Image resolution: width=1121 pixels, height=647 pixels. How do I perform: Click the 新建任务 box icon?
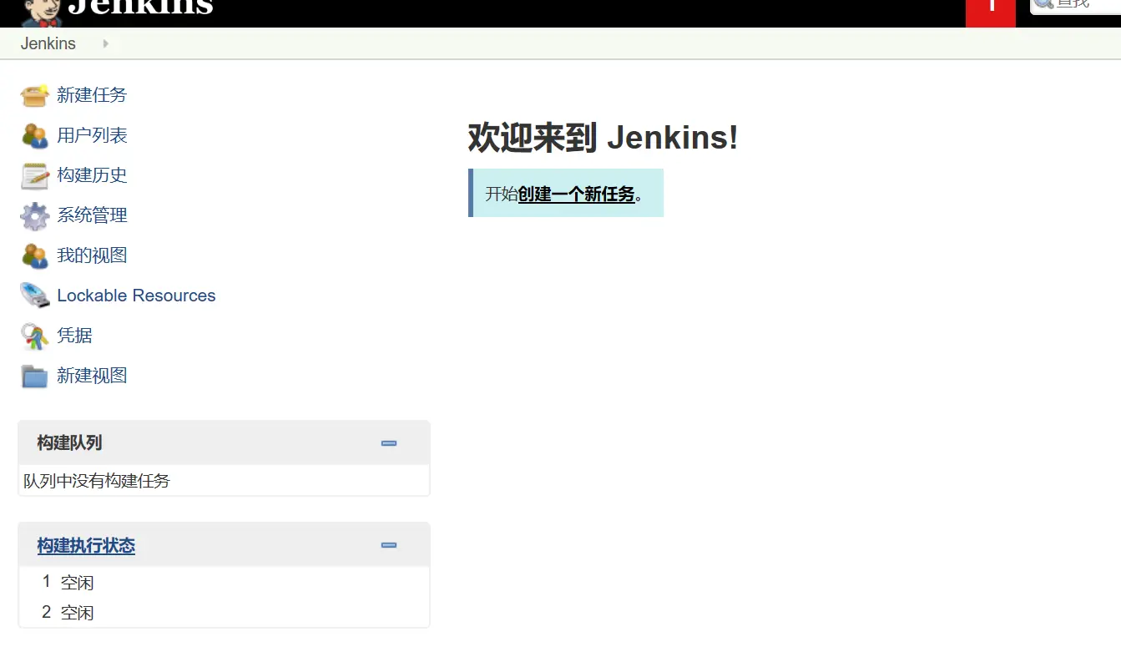(x=35, y=95)
